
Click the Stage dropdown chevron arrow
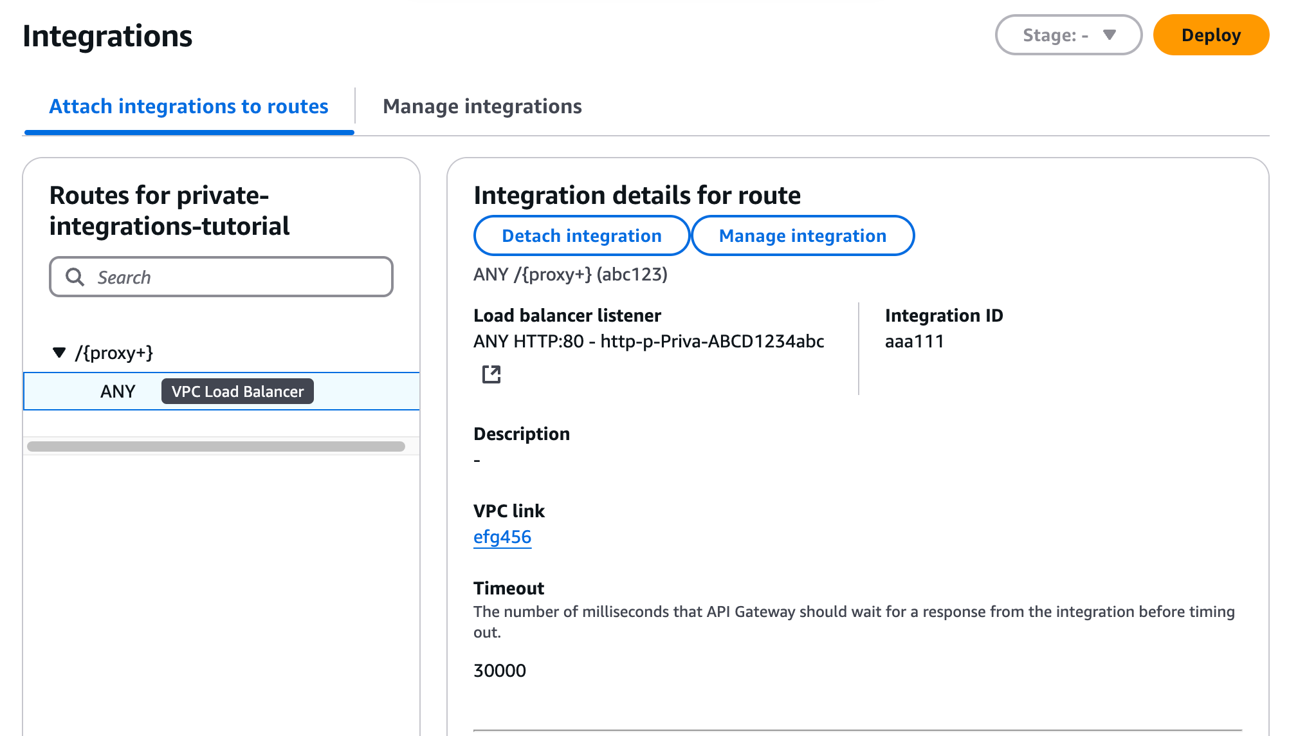[x=1110, y=35]
